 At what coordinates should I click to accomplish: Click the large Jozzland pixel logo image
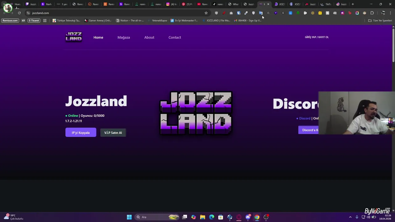pyautogui.click(x=196, y=113)
